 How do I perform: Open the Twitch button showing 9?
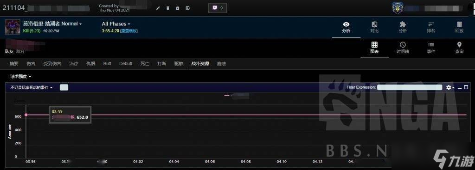pyautogui.click(x=218, y=8)
